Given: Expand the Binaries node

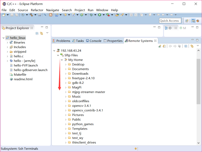Looking at the screenshot, I should 7,43.
